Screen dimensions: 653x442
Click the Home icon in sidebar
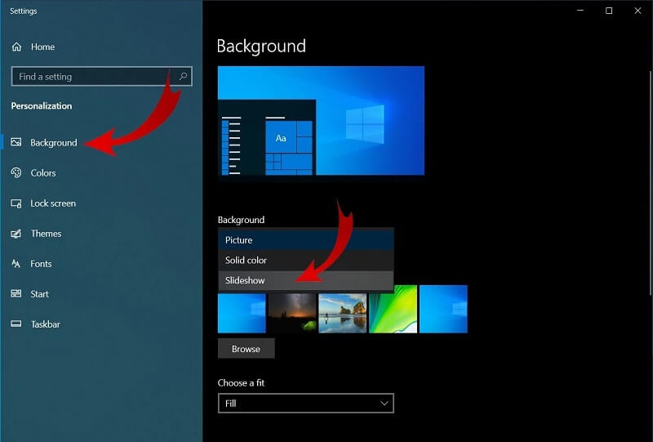tap(16, 47)
